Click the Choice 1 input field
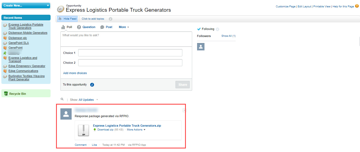 pyautogui.click(x=130, y=53)
